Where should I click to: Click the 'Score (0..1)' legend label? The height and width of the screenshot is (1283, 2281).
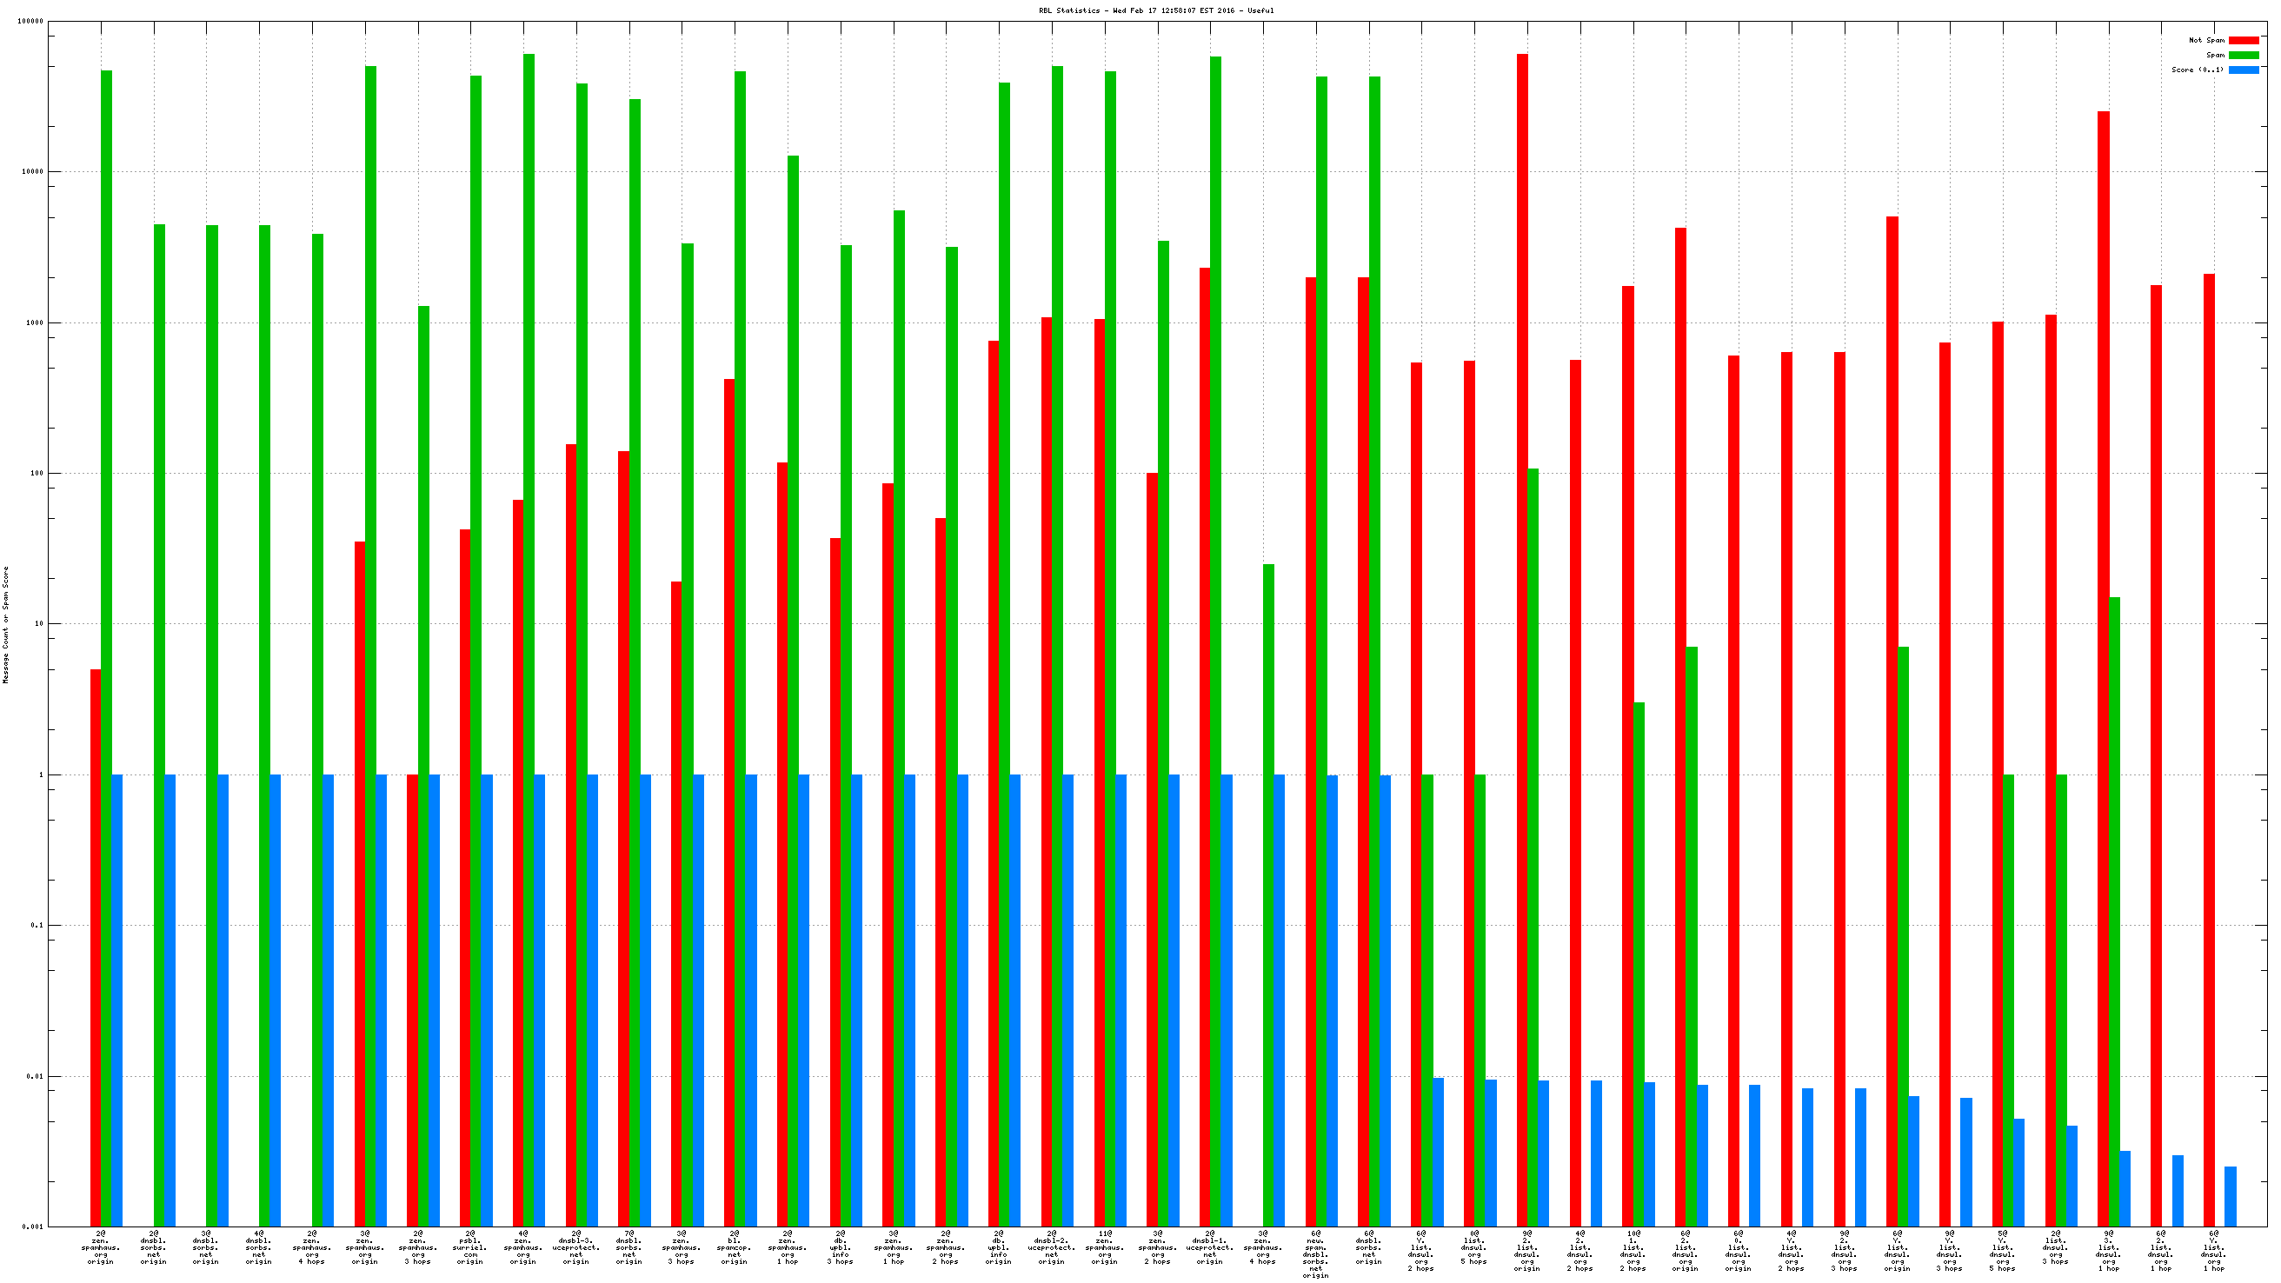click(2196, 70)
